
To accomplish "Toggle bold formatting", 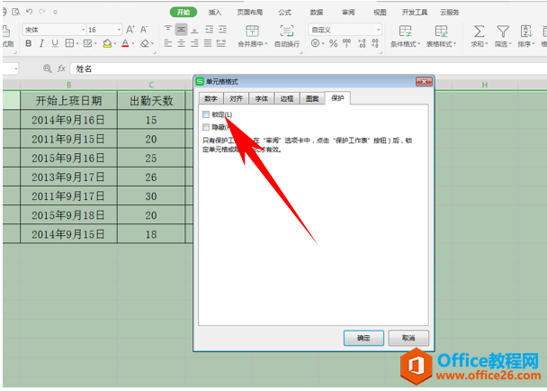I will (x=29, y=43).
